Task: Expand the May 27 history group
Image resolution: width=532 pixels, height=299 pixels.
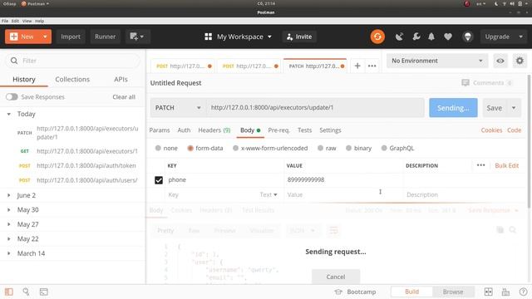Action: coord(9,224)
